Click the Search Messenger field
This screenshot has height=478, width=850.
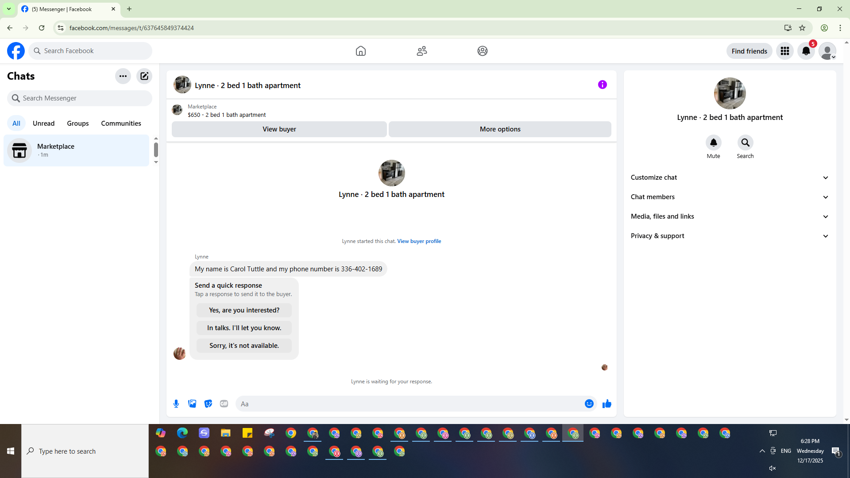(x=80, y=98)
